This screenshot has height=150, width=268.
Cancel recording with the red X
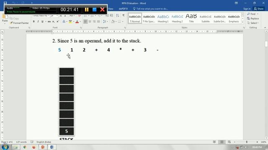tap(102, 10)
